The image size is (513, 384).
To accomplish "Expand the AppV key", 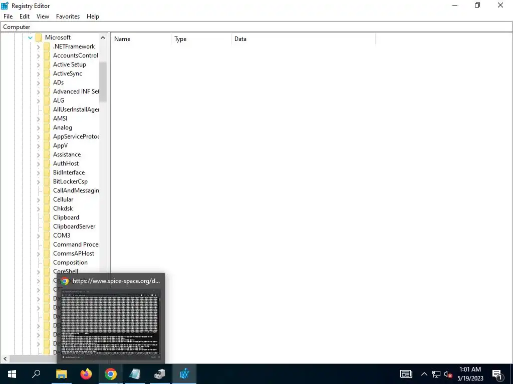I will click(38, 145).
